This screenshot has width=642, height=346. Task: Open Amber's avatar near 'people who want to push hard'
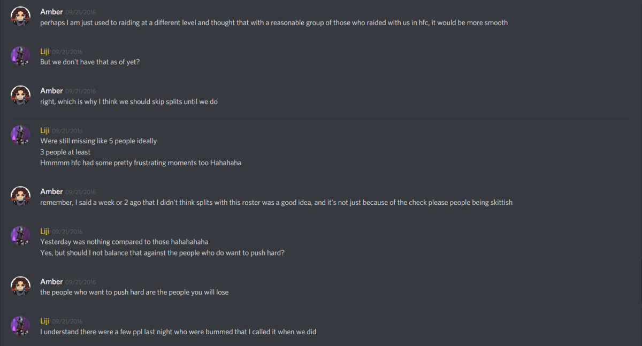point(20,286)
